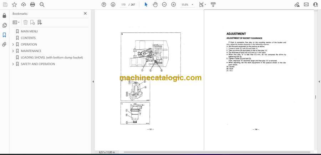
Task: Open the MAIN MENU bookmark
Action: pos(29,31)
